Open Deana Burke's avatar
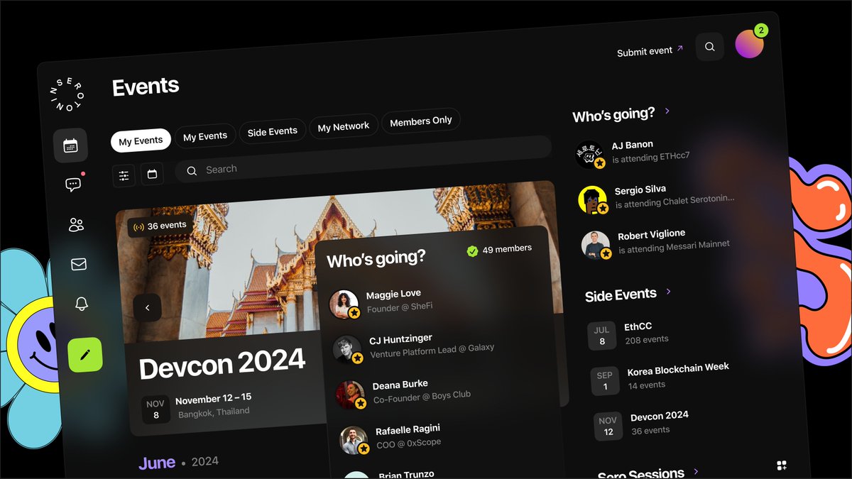This screenshot has width=852, height=479. [350, 395]
